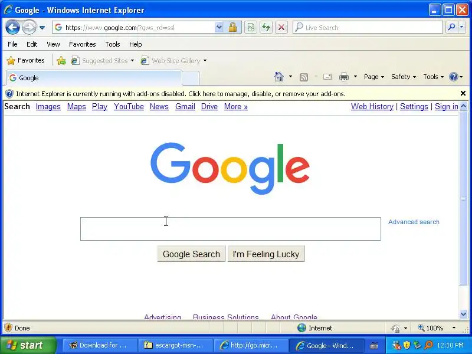Screen dimensions: 472x354
Task: Open the Tools menu in menu bar
Action: [113, 44]
